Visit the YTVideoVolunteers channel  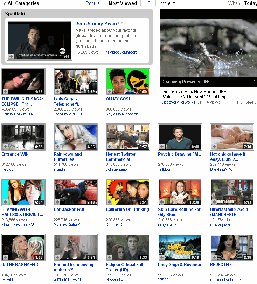121,52
